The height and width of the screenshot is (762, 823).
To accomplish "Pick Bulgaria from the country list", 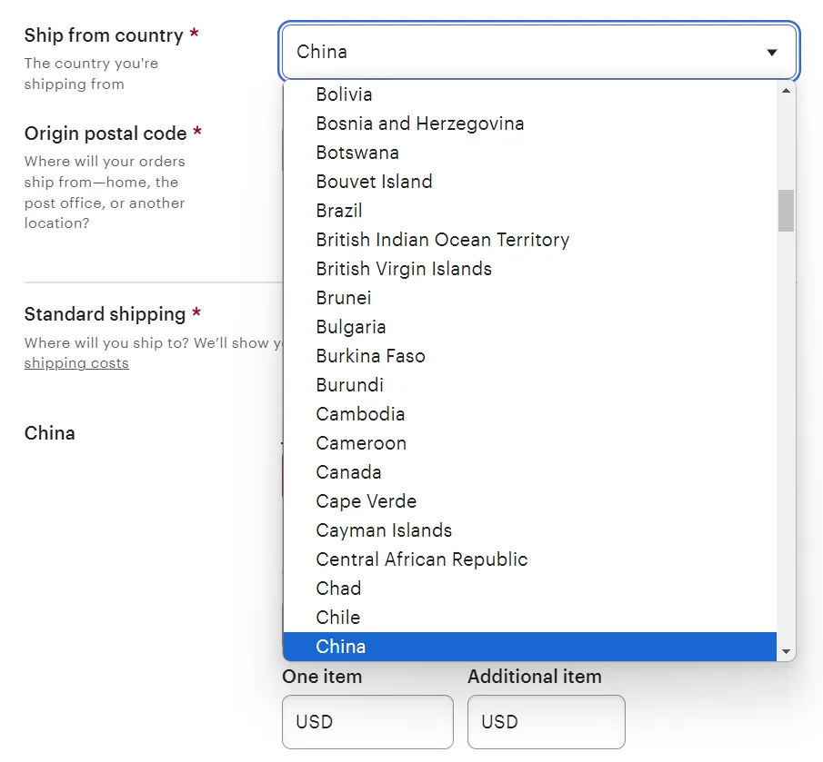I will click(351, 327).
